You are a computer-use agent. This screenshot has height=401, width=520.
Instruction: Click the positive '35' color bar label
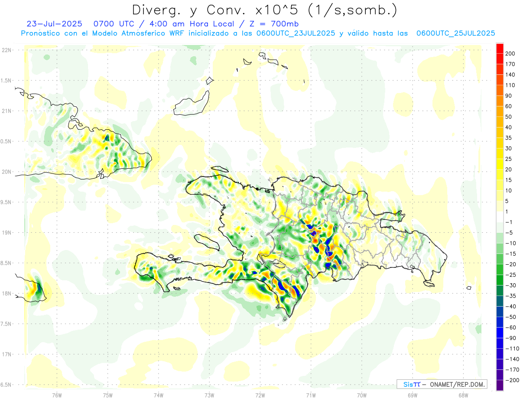[509, 138]
